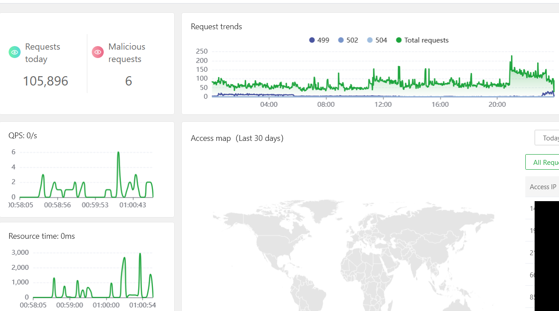The height and width of the screenshot is (311, 559).
Task: Click the Access map (Last 30 days) heading
Action: pos(237,138)
